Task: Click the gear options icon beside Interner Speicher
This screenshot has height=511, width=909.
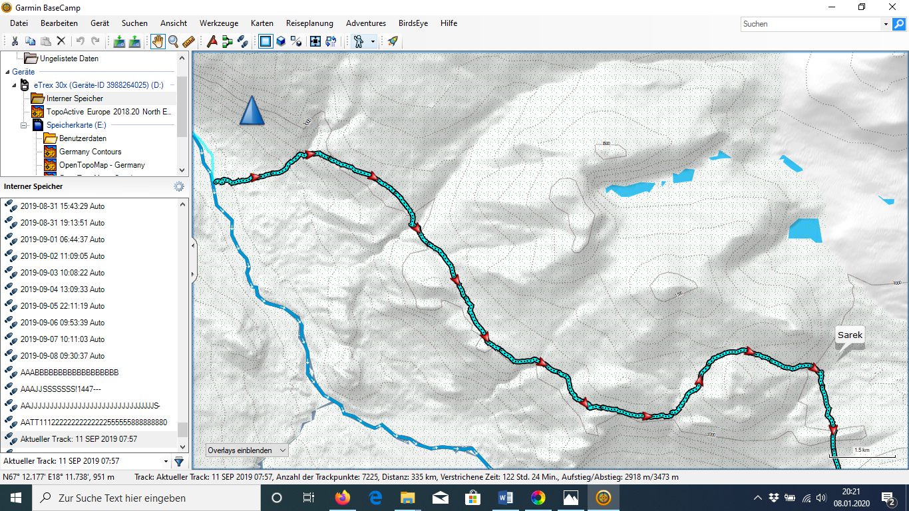Action: click(x=178, y=186)
